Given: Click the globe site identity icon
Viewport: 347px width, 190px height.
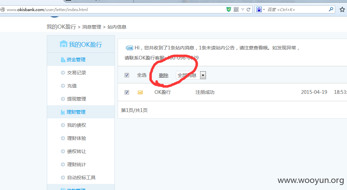Looking at the screenshot, I should point(3,9).
